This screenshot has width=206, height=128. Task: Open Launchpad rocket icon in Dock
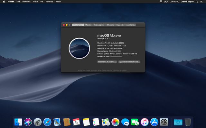[38, 122]
